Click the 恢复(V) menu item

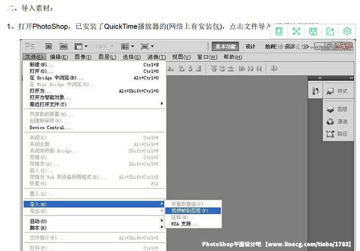94,183
